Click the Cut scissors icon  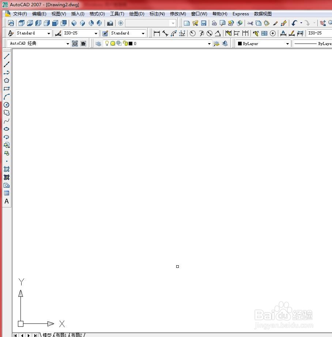[250, 23]
